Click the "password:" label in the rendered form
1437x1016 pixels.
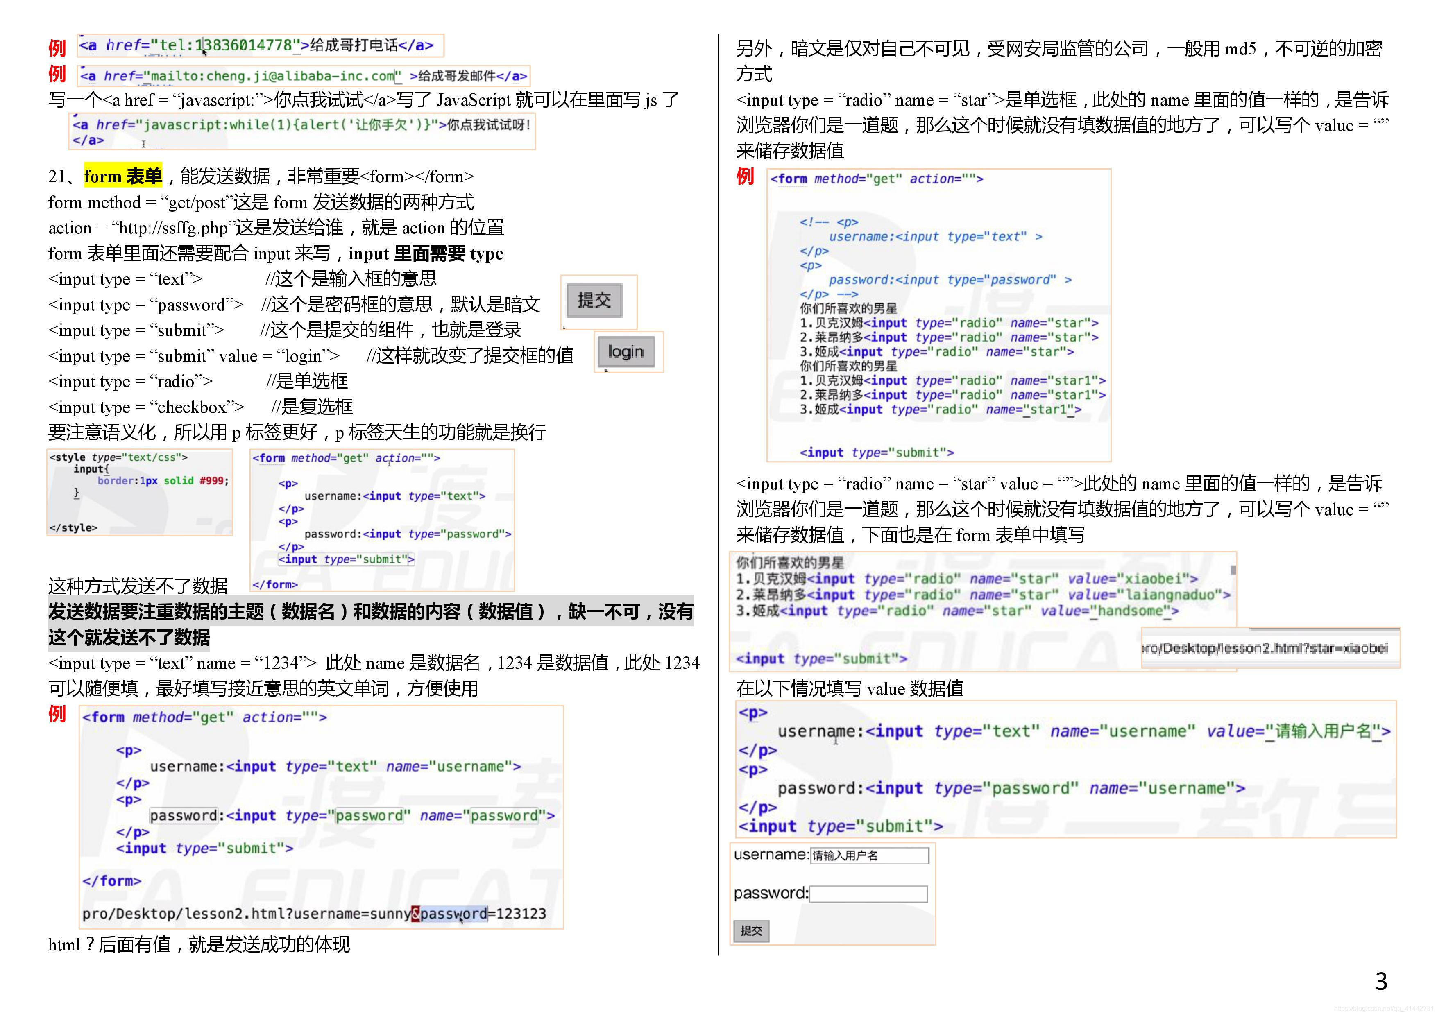771,894
